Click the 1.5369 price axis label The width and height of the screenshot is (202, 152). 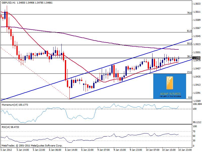coord(197,101)
